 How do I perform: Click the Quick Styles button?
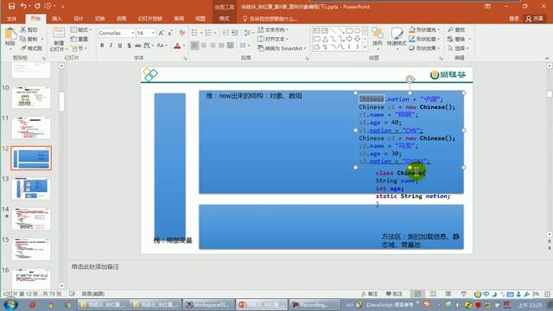397,37
